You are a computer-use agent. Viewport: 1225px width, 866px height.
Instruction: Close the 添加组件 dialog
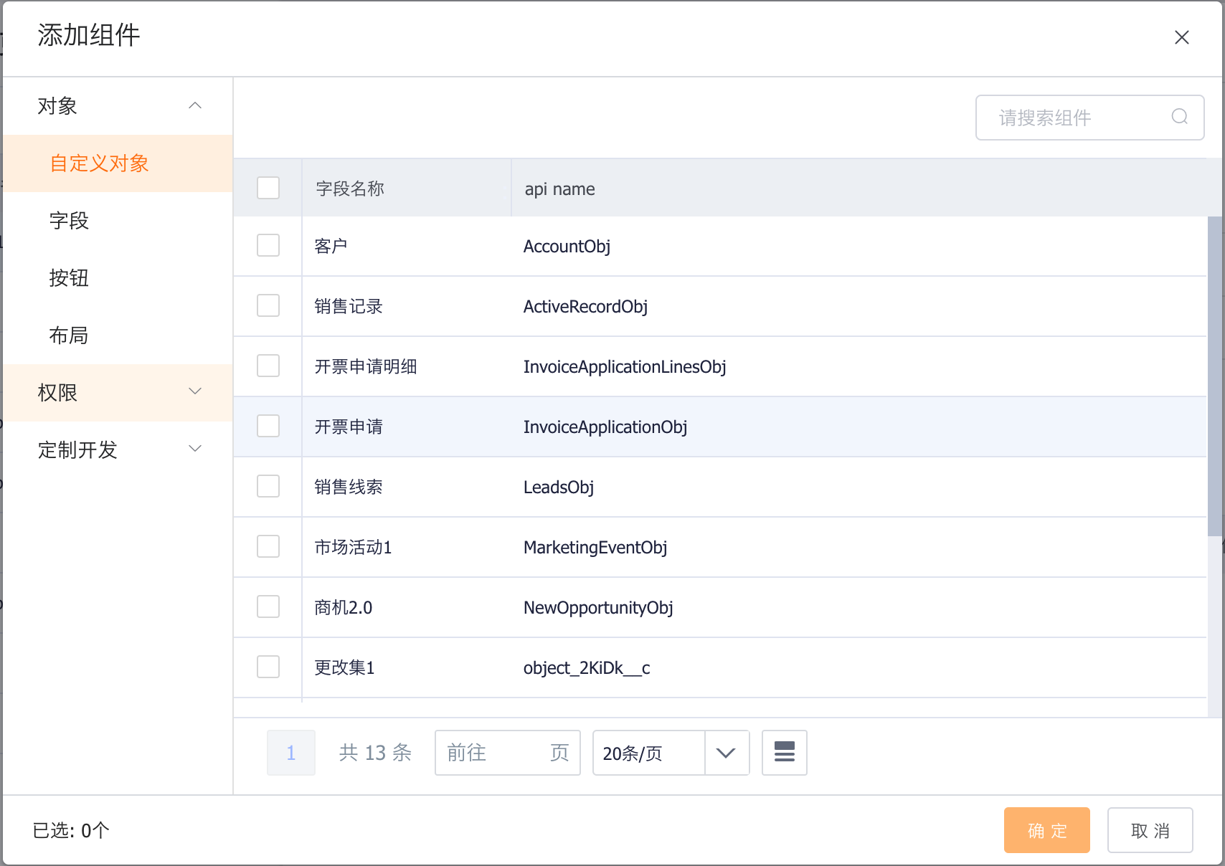[1181, 37]
